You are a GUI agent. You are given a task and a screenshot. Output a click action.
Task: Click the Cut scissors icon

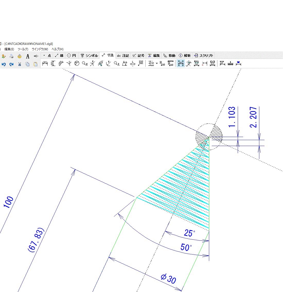pos(20,64)
